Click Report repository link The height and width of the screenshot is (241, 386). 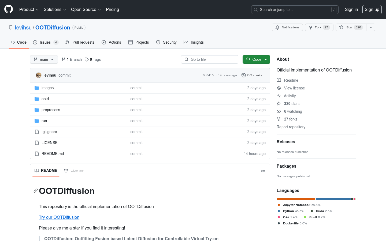coord(291,127)
